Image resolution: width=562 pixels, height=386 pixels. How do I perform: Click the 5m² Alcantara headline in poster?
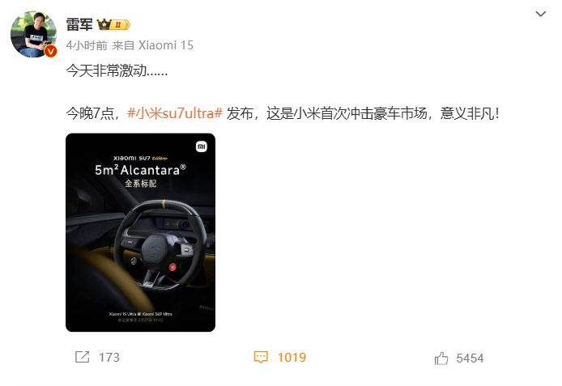pos(141,170)
